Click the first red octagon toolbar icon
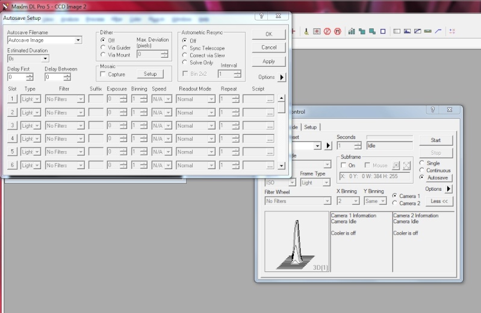 coord(327,31)
